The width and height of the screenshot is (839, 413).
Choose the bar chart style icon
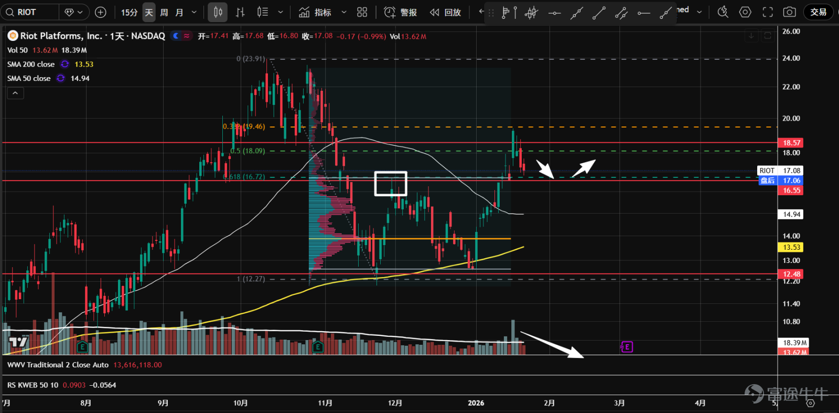click(240, 12)
